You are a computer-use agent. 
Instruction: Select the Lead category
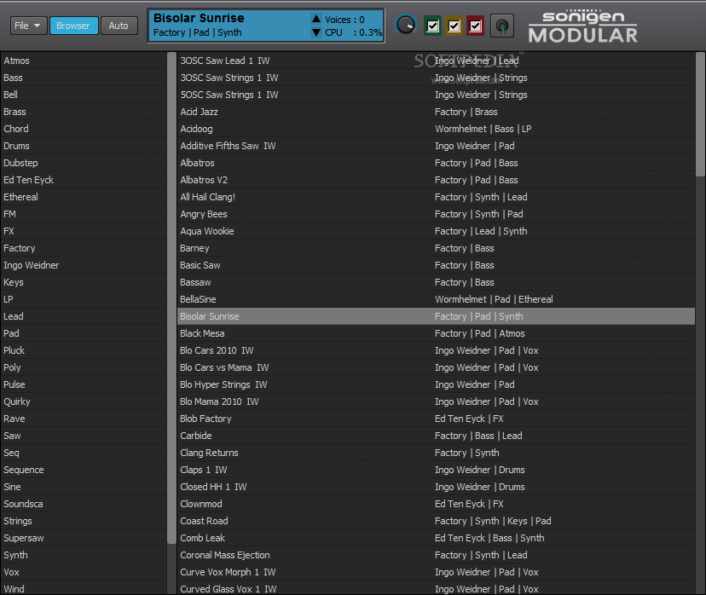coord(84,316)
